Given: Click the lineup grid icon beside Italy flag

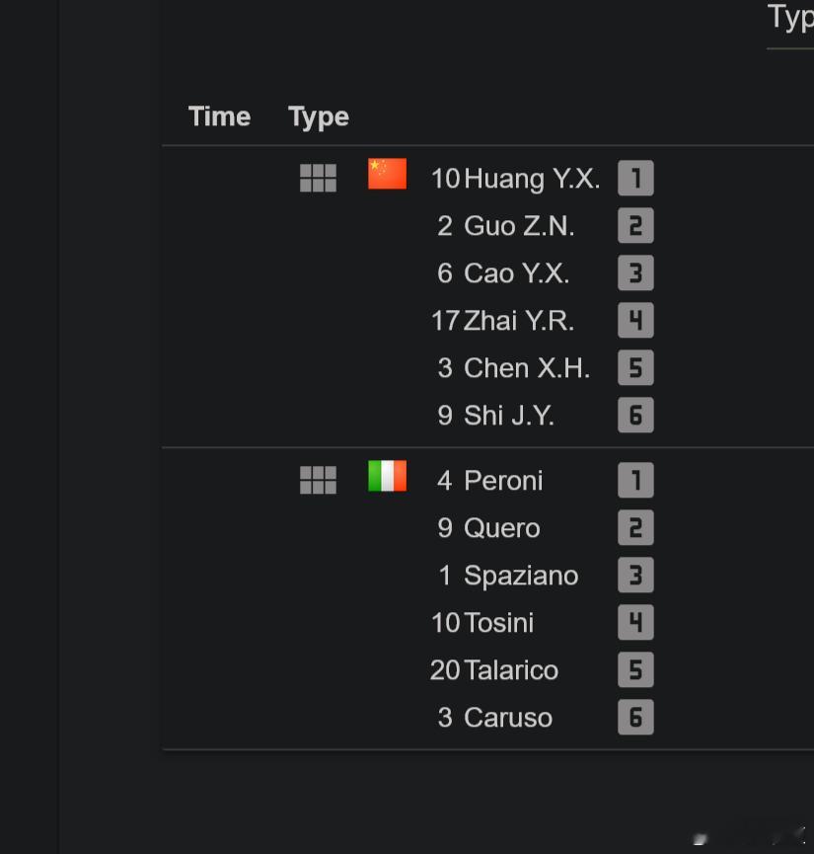Looking at the screenshot, I should [x=318, y=480].
